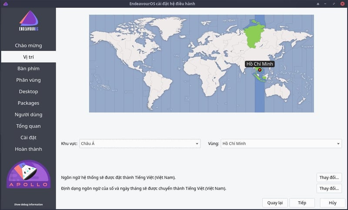The width and height of the screenshot is (348, 210).
Task: Click Thay đổi for system language
Action: tap(329, 177)
